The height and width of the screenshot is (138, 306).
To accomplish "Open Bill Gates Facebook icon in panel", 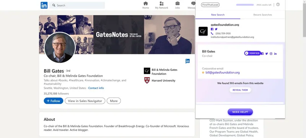I will pyautogui.click(x=262, y=54).
